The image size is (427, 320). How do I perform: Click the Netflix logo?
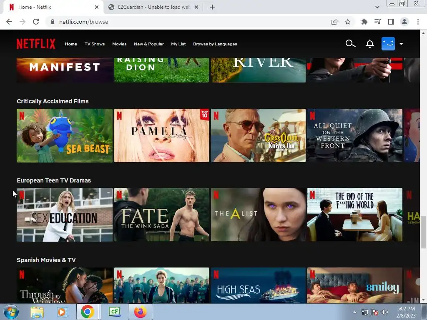click(36, 44)
